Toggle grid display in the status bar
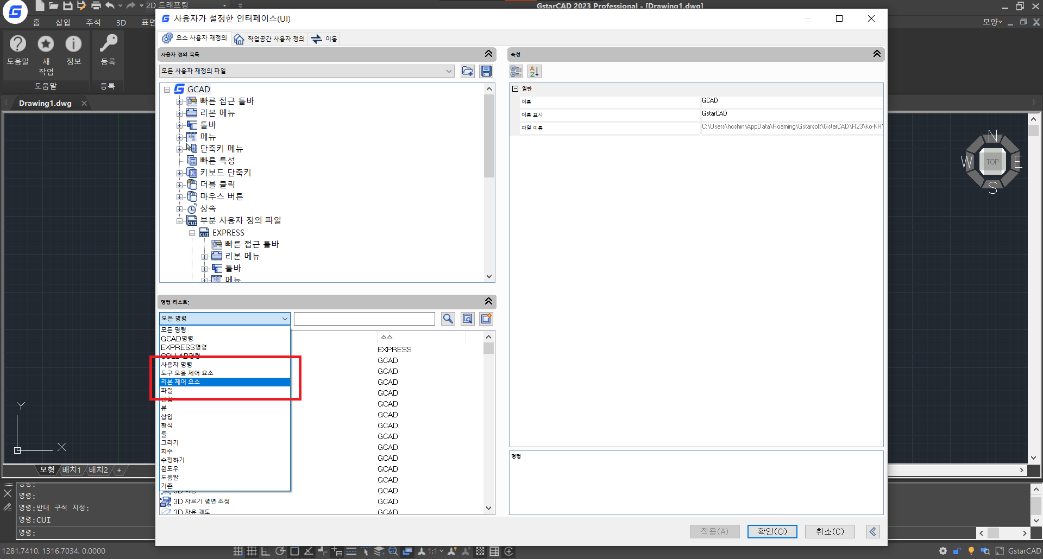Viewport: 1043px width, 559px height. point(252,551)
